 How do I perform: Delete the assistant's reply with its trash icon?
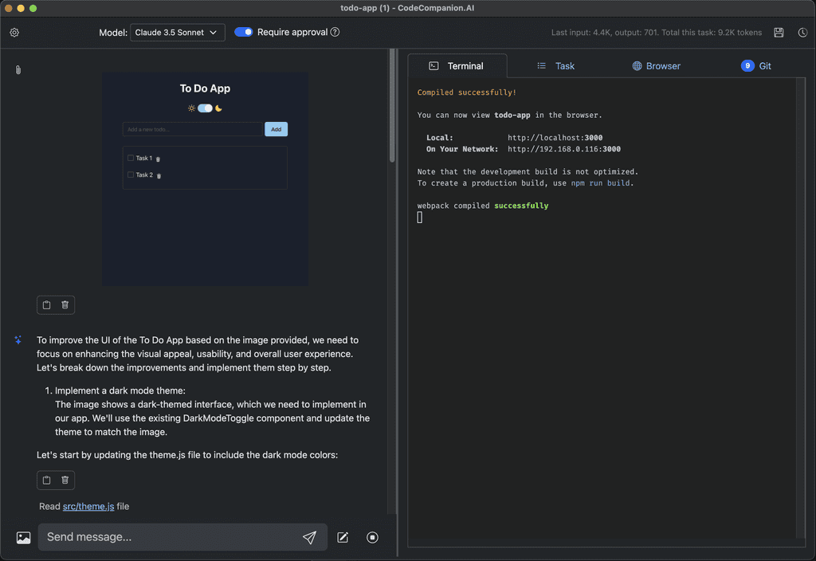[x=64, y=480]
